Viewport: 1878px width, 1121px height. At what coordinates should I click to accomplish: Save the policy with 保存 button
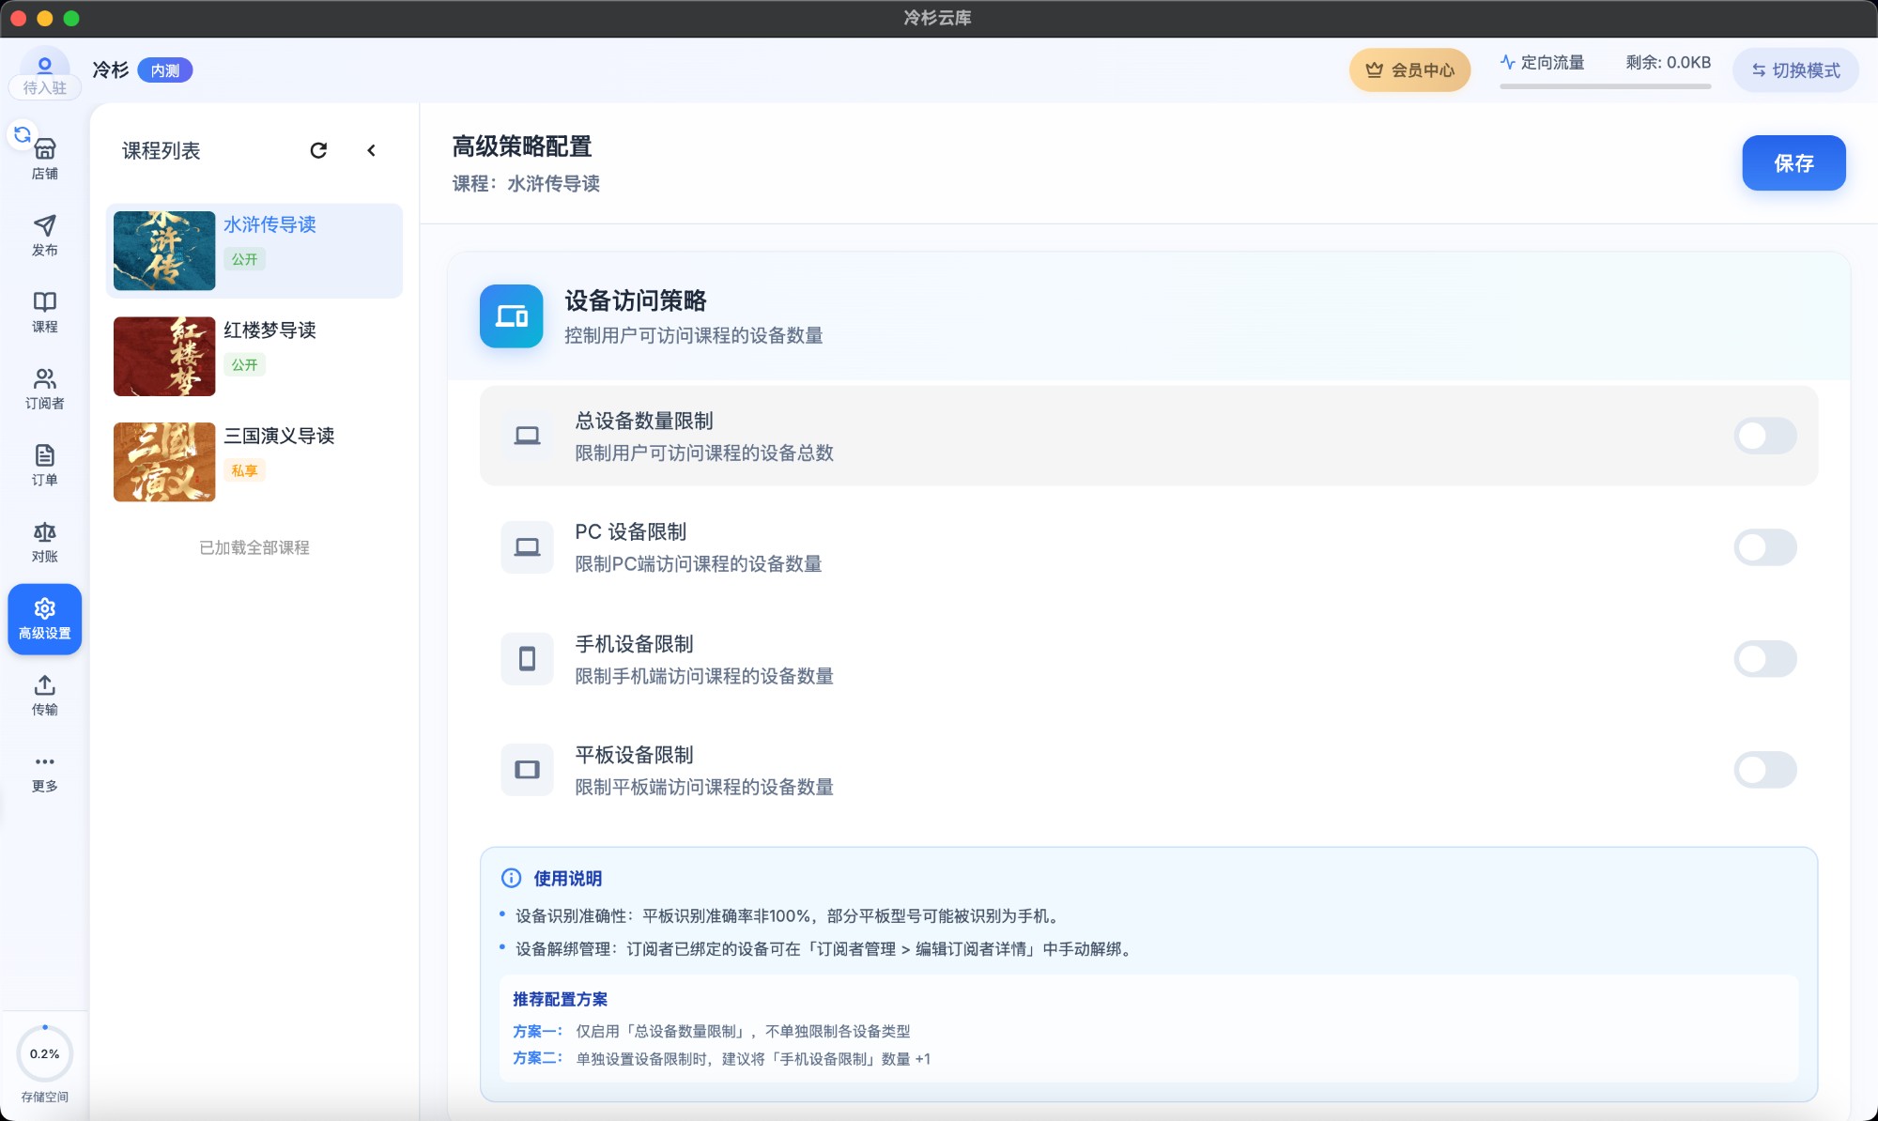click(x=1793, y=163)
